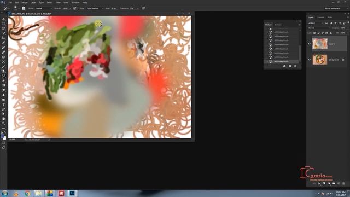Delete layer using Layers panel trash
This screenshot has height=197, width=350.
(x=343, y=184)
